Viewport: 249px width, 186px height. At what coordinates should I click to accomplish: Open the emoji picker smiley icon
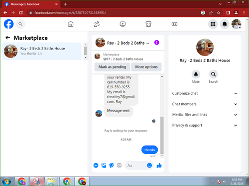pyautogui.click(x=149, y=165)
